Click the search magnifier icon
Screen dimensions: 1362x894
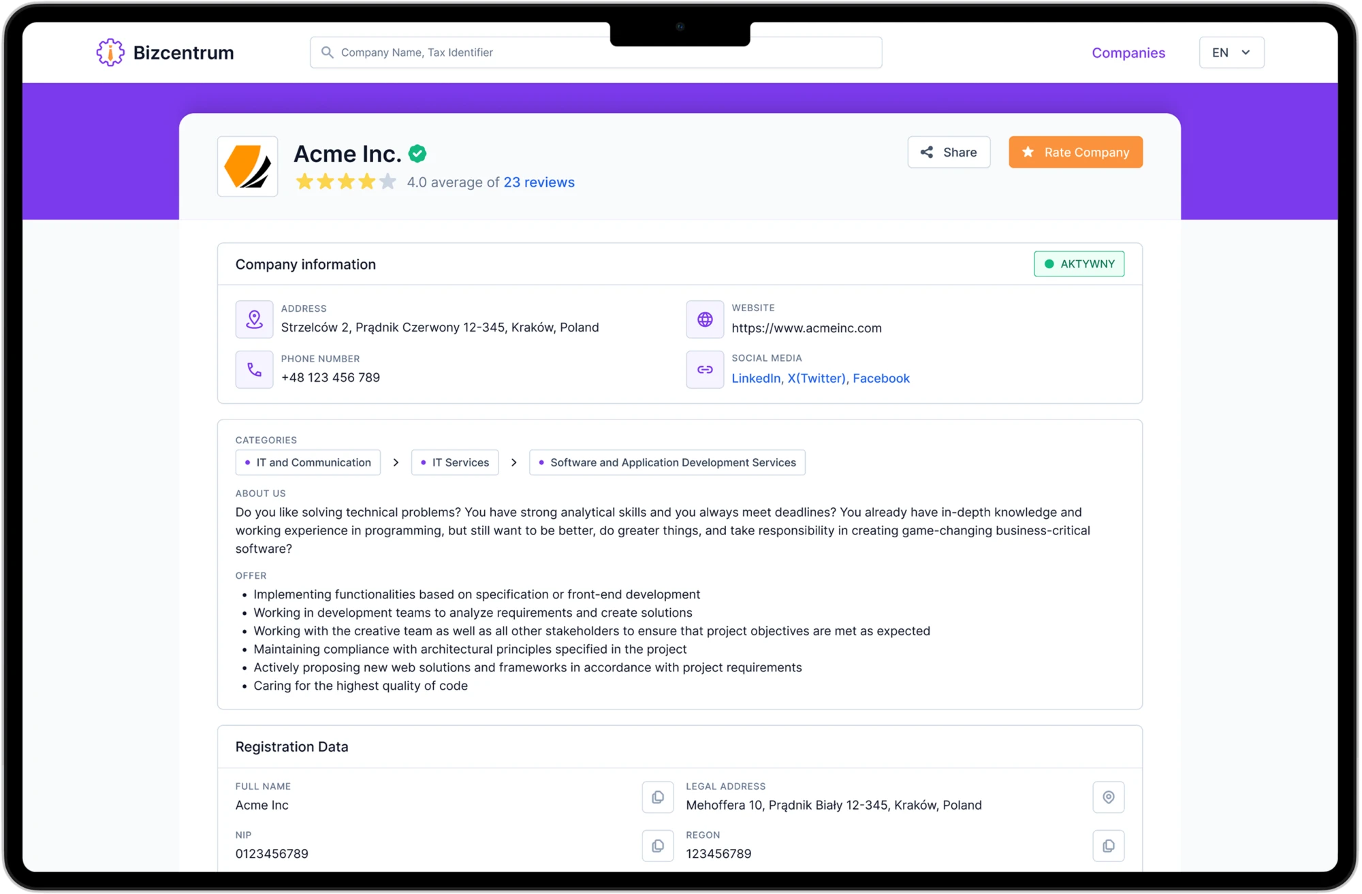click(x=328, y=52)
